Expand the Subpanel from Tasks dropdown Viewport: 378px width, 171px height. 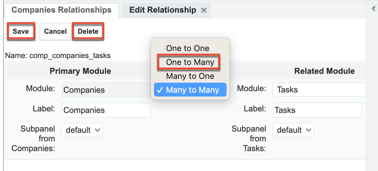[293, 130]
